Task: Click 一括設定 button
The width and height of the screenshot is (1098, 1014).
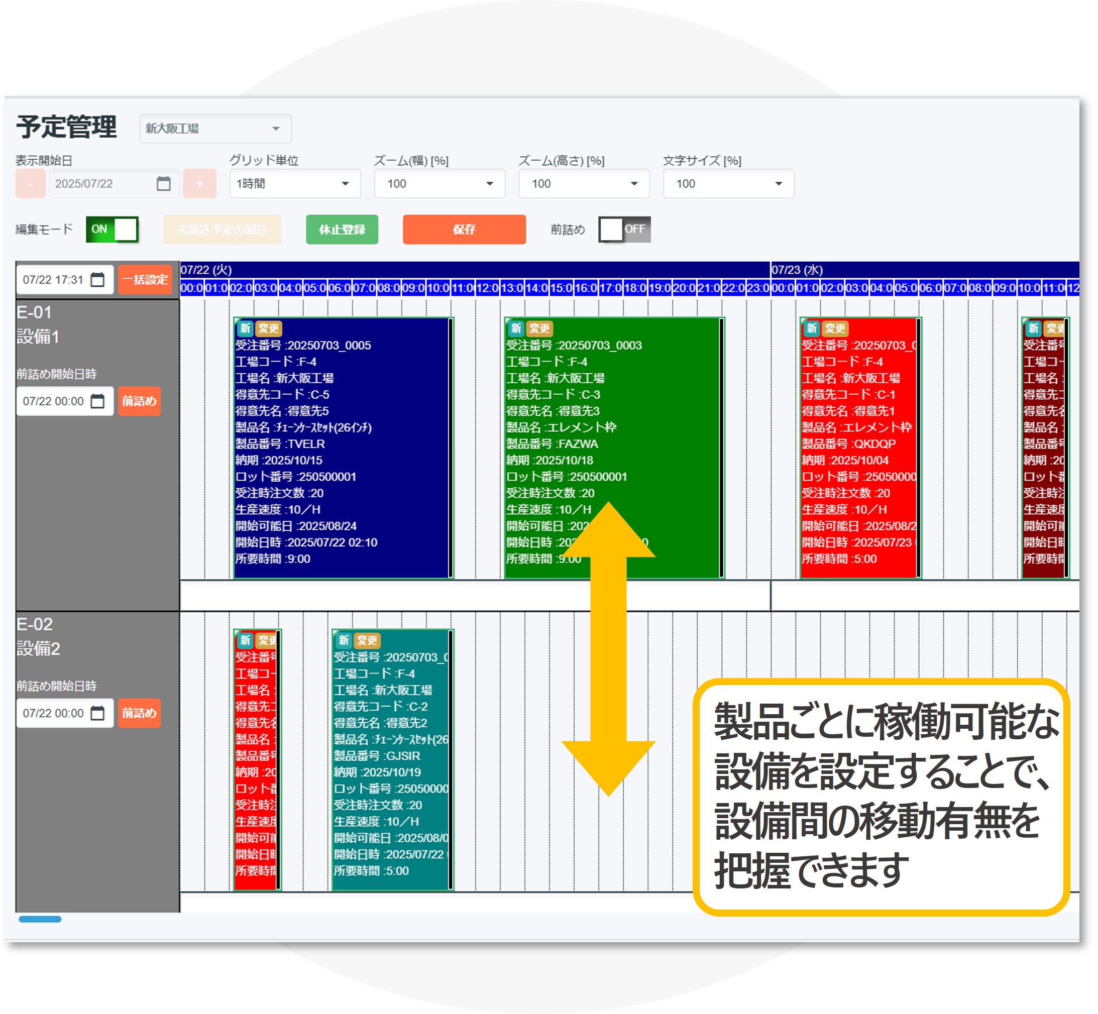Action: click(146, 279)
